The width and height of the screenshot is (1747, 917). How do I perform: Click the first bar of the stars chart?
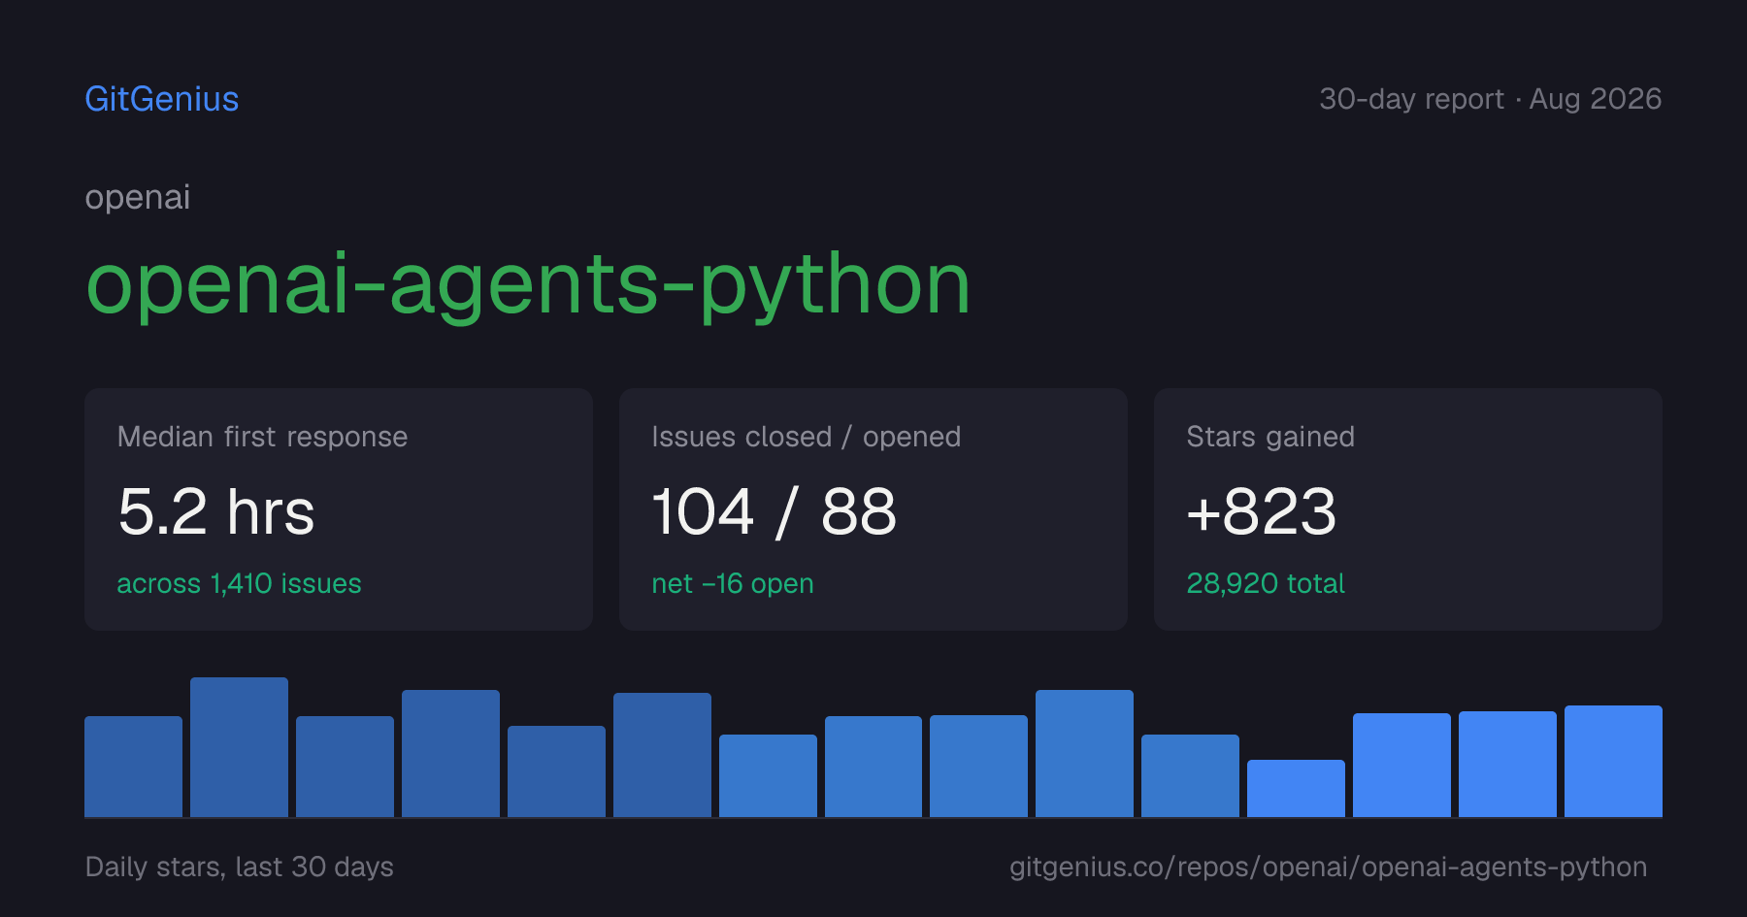133,767
